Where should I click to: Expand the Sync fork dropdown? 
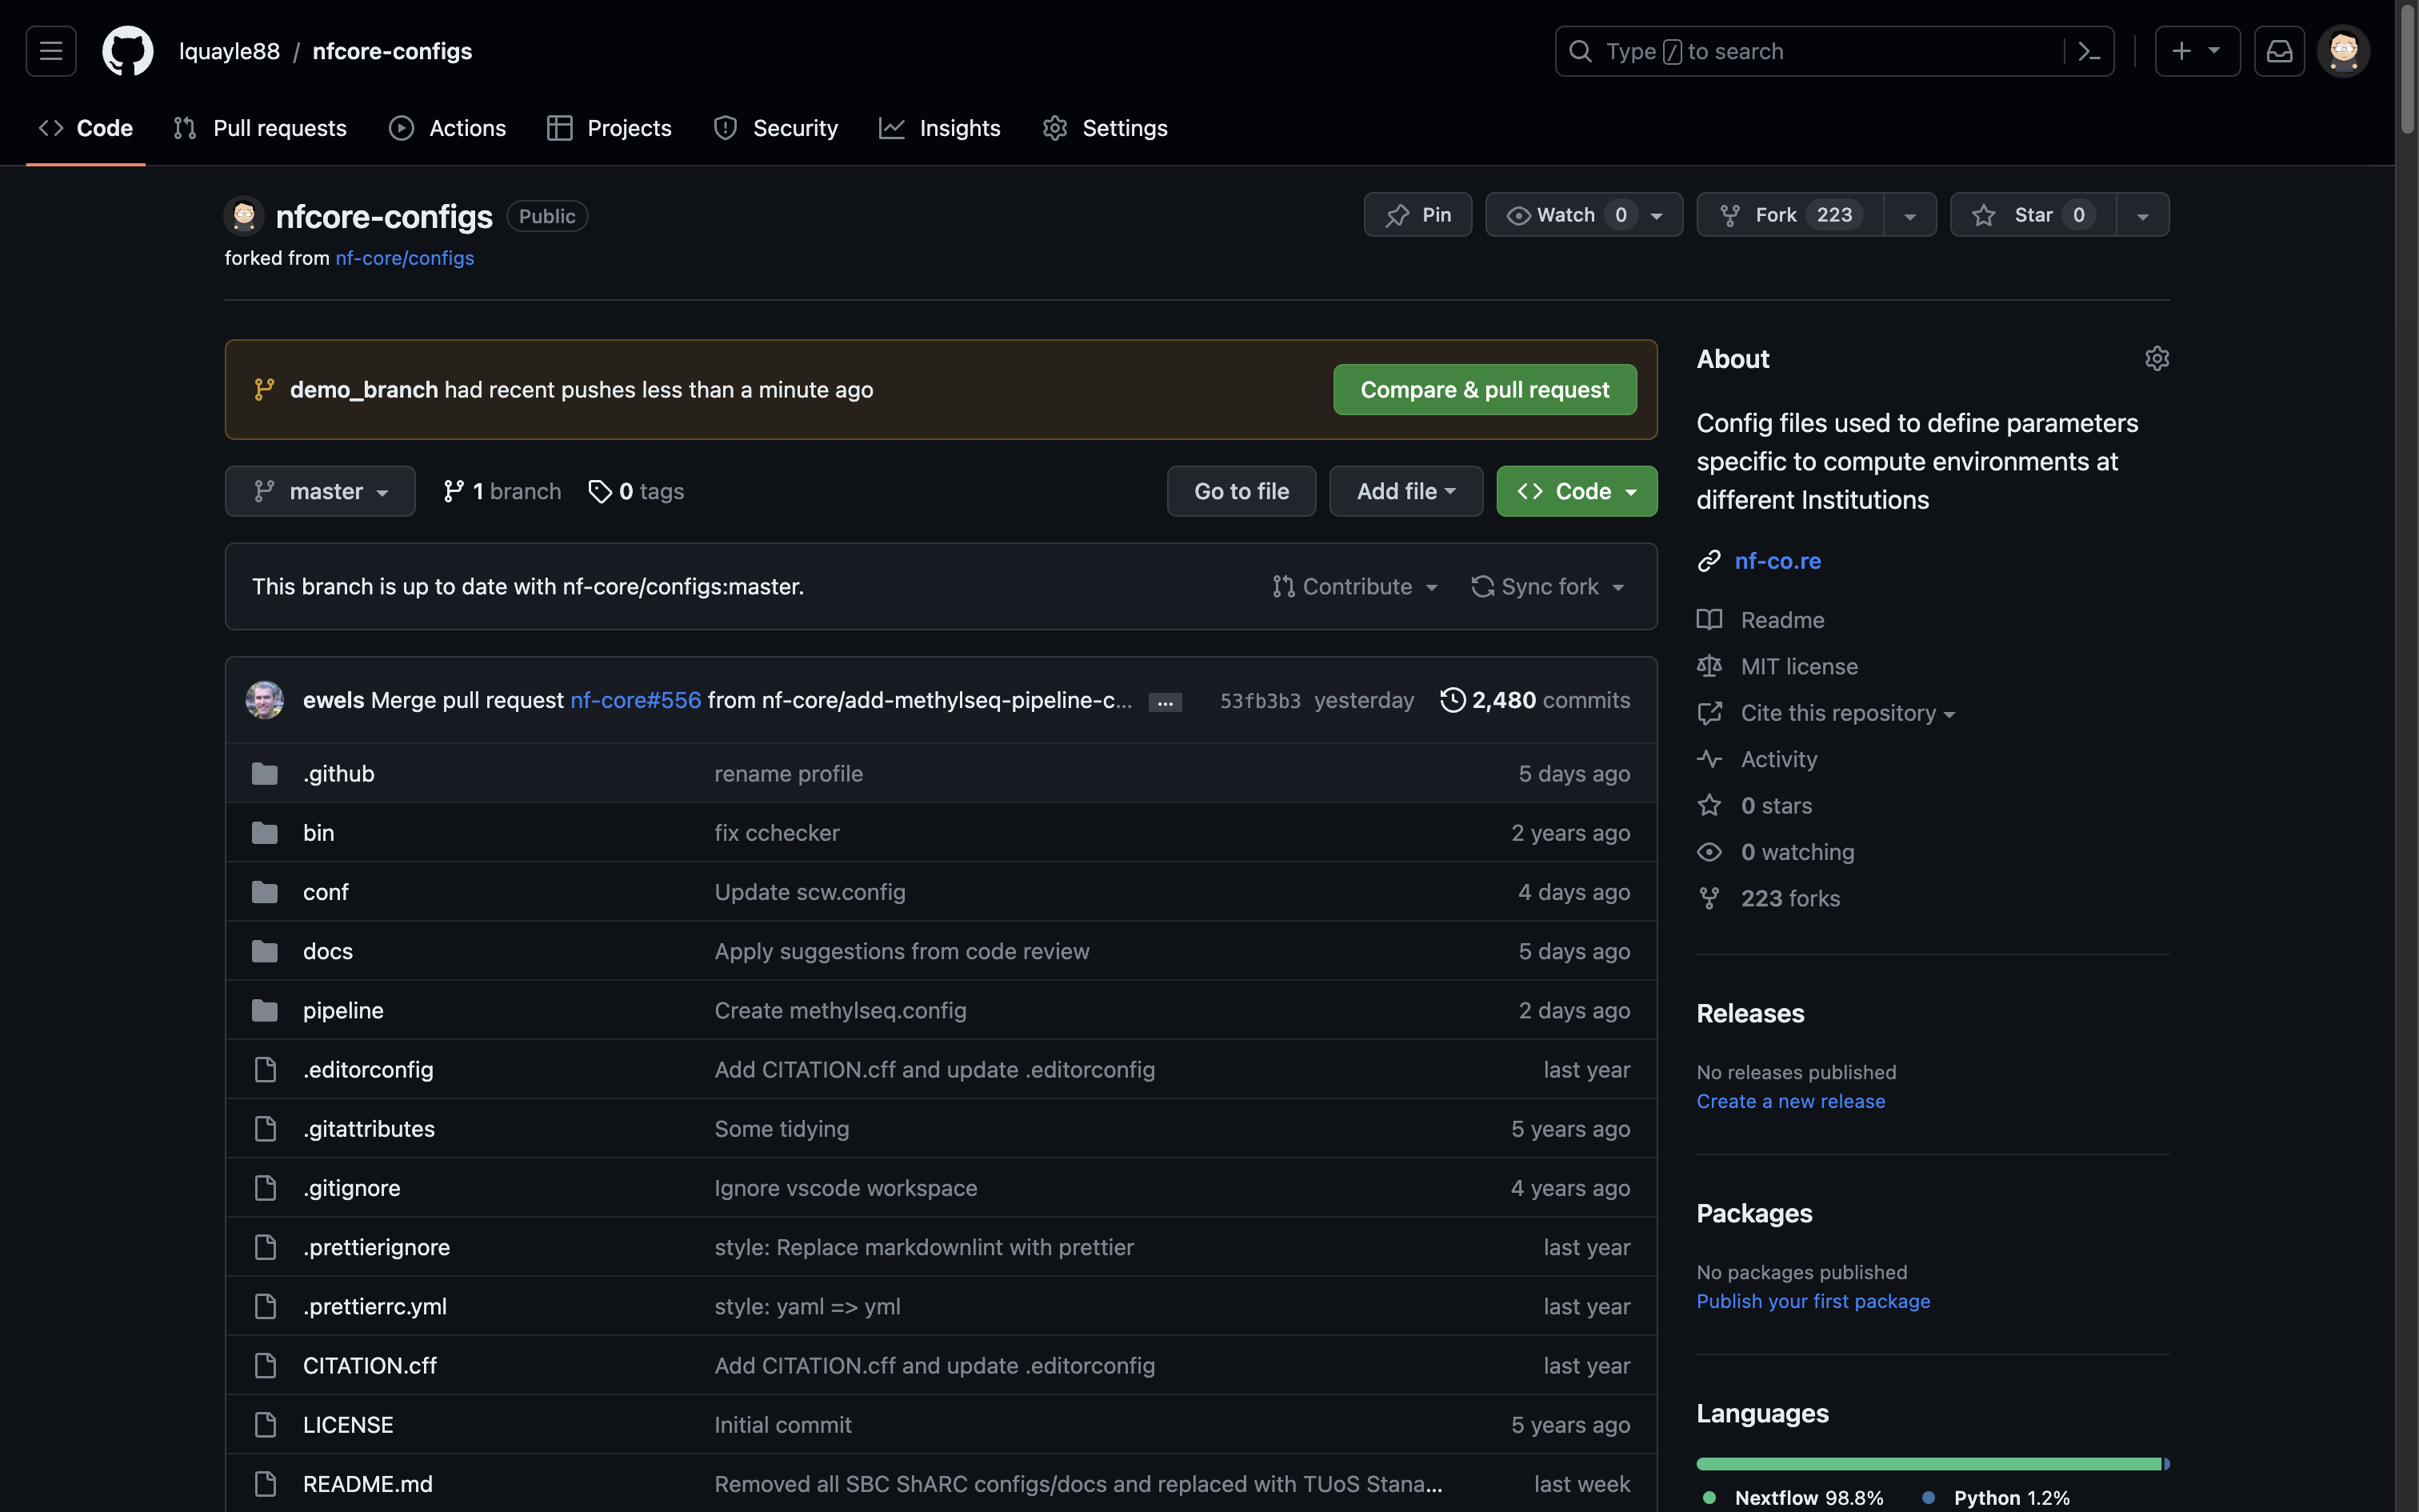[x=1547, y=587]
